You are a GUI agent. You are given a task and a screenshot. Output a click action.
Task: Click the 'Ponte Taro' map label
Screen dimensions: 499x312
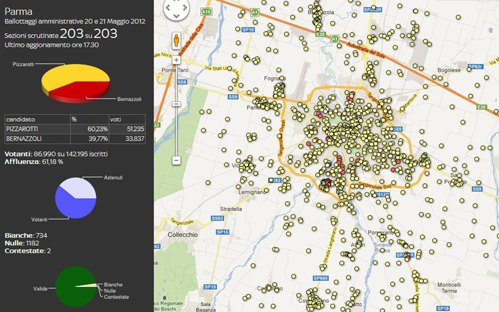click(x=174, y=70)
